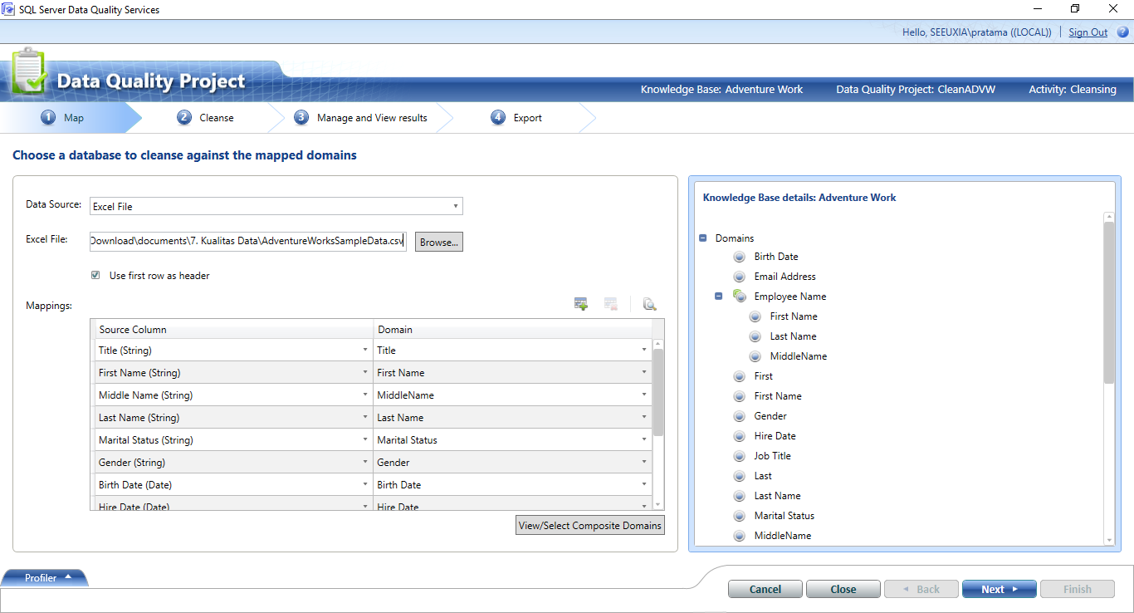Click the mappings table vertical scrollbar thumb

658,392
